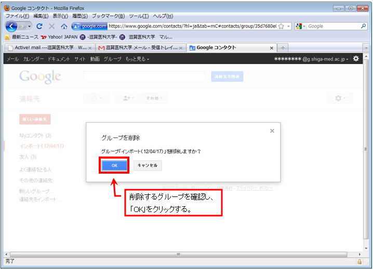Open the 編集(E) menu
Screen dimensions: 373x269
pyautogui.click(x=41, y=16)
